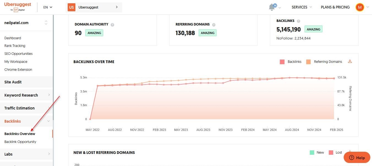
Task: Click Backlinks help question icon
Action: click(299, 21)
